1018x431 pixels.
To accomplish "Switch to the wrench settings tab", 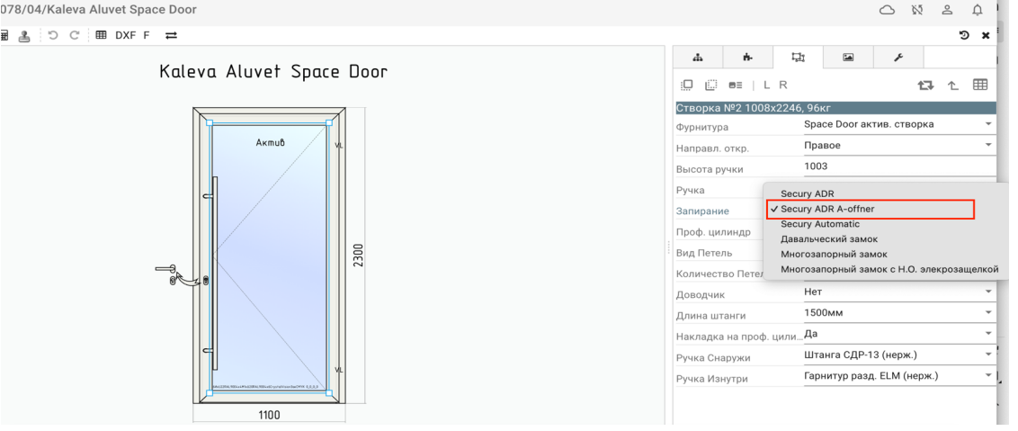I will click(898, 58).
